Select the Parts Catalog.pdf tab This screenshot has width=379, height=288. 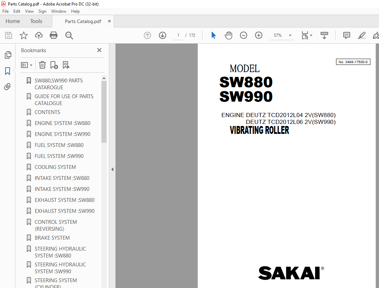click(83, 22)
